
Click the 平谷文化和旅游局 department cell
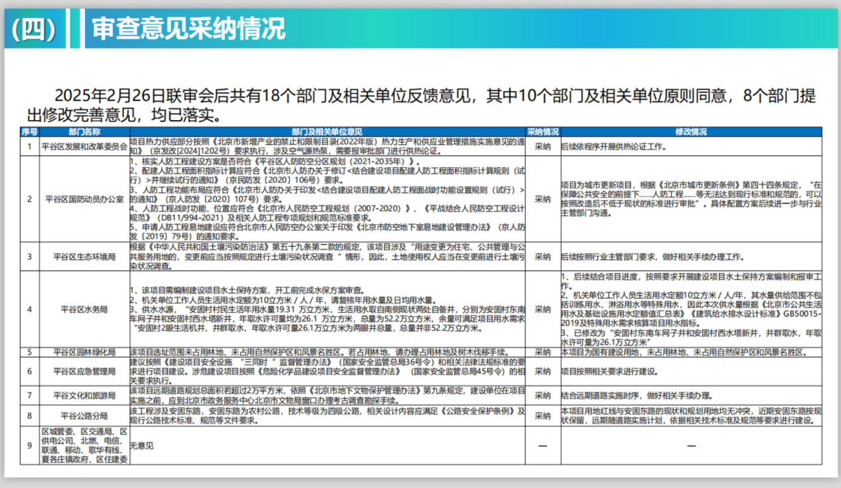pos(84,396)
